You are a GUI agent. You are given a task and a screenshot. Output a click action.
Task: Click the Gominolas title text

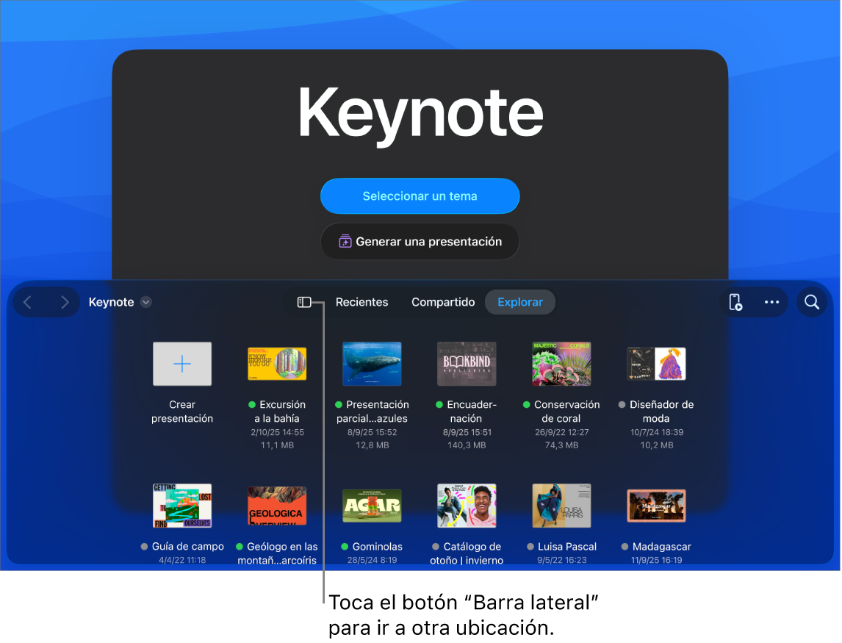(377, 546)
